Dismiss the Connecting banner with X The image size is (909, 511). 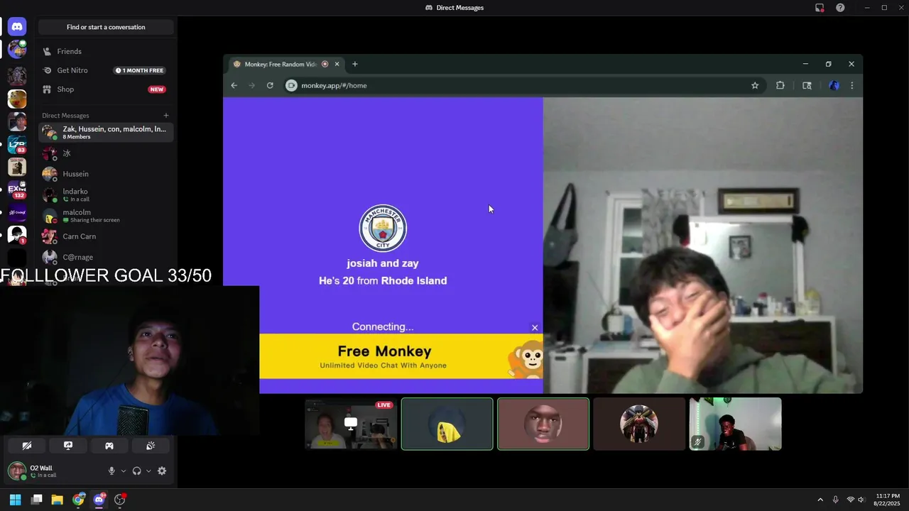[535, 328]
